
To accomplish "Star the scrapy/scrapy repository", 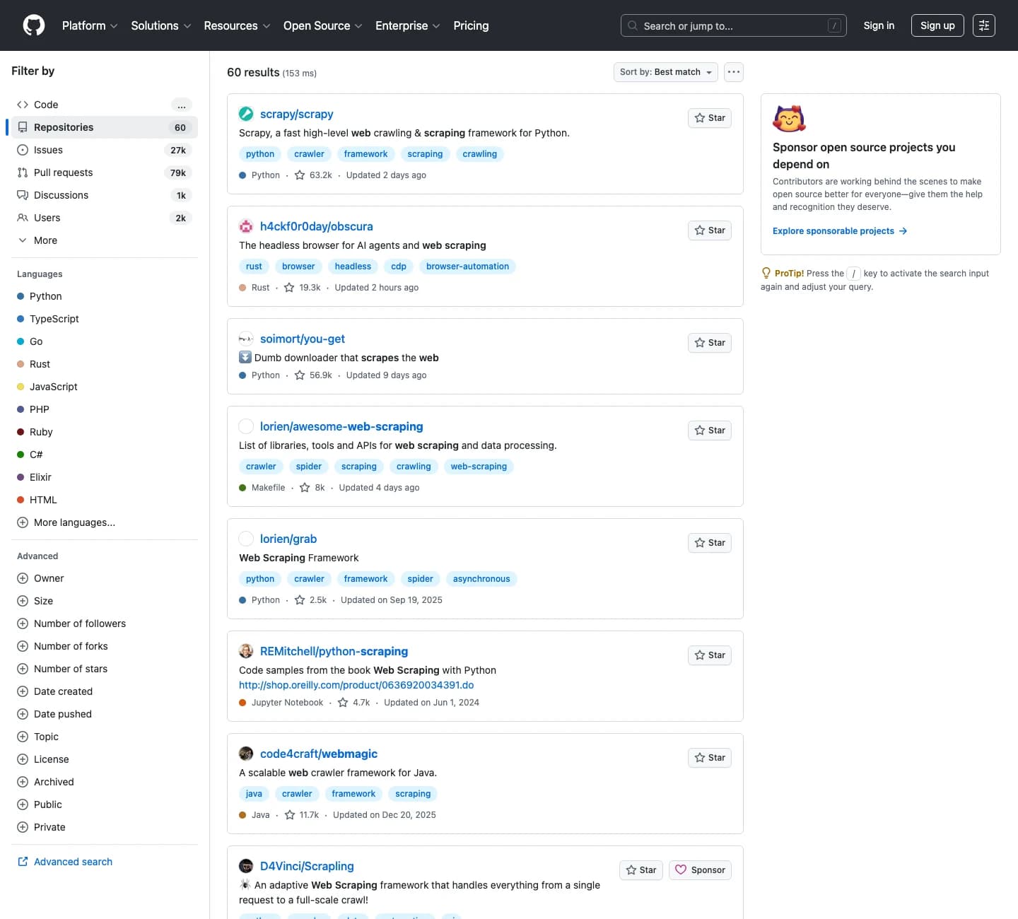I will [710, 118].
